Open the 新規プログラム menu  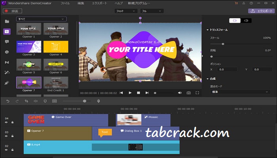tap(139, 3)
